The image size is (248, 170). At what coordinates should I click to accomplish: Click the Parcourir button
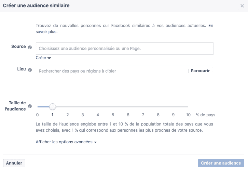click(200, 71)
